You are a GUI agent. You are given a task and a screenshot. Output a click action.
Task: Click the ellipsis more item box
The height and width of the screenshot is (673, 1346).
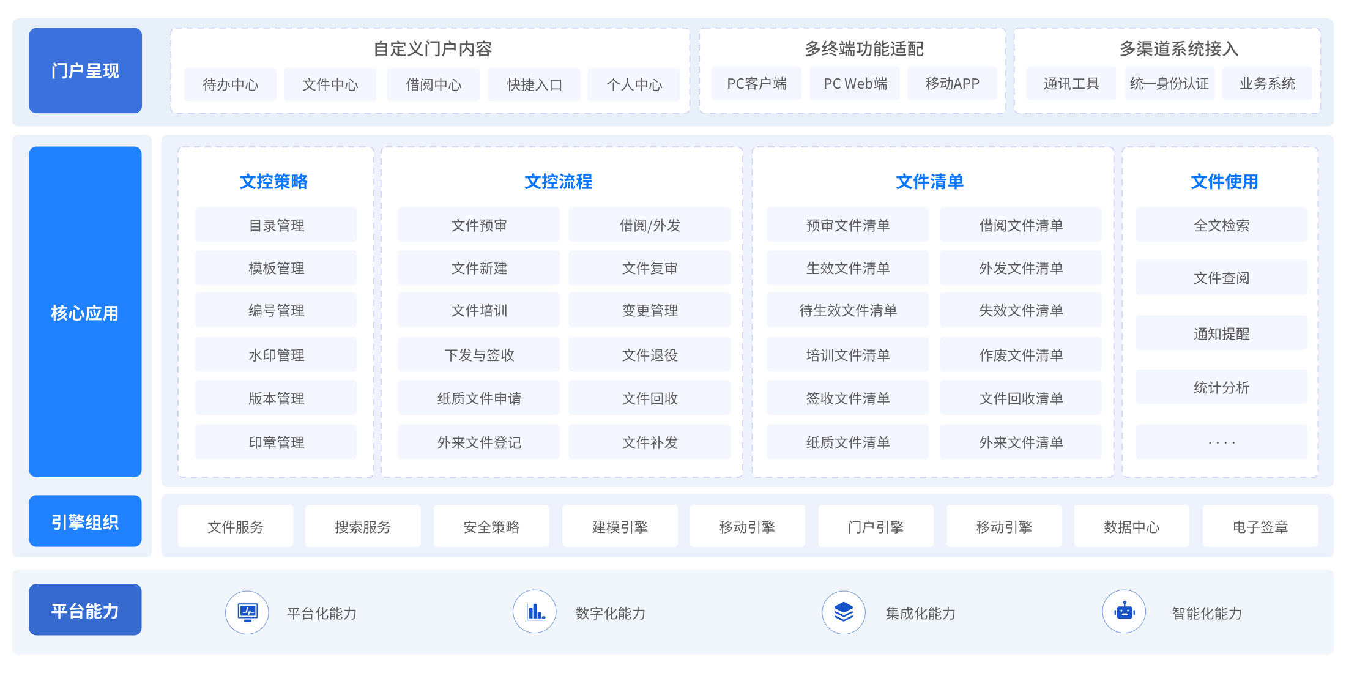pyautogui.click(x=1221, y=442)
